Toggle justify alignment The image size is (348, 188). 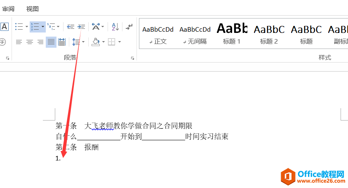tap(51, 42)
